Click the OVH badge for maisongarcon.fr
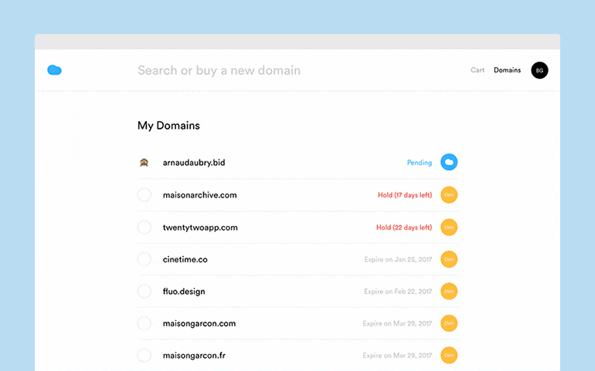This screenshot has width=595, height=371. (449, 356)
